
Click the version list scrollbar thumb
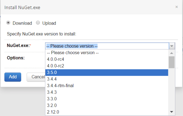pos(171,62)
